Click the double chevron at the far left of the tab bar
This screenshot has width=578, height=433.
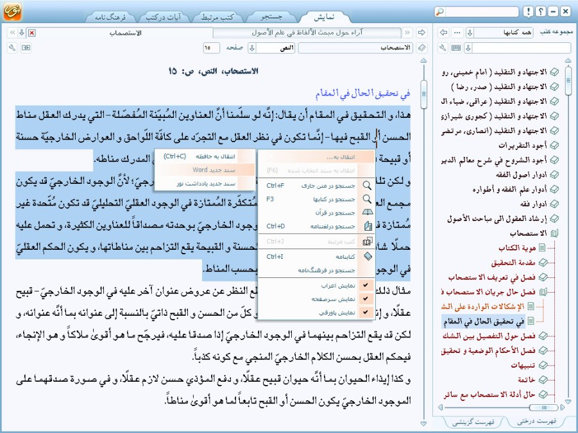[12, 33]
